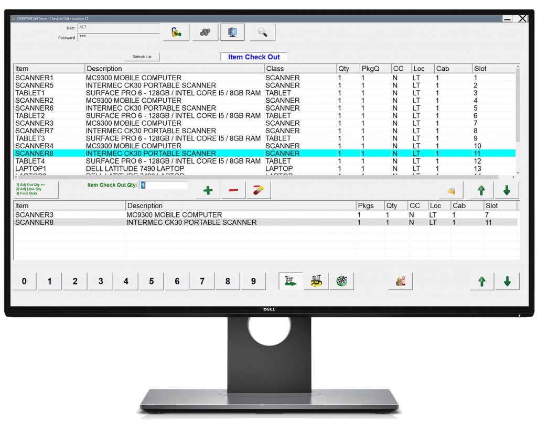Select the TABLET1 Surface Pro row

pyautogui.click(x=157, y=92)
